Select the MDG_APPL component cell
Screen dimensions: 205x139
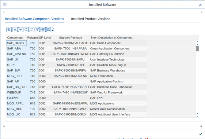[x=17, y=103]
